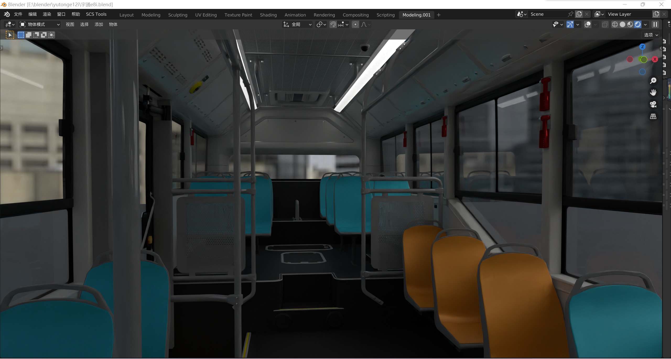Switch to the Scripting workspace tab
The image size is (671, 359).
tap(386, 15)
